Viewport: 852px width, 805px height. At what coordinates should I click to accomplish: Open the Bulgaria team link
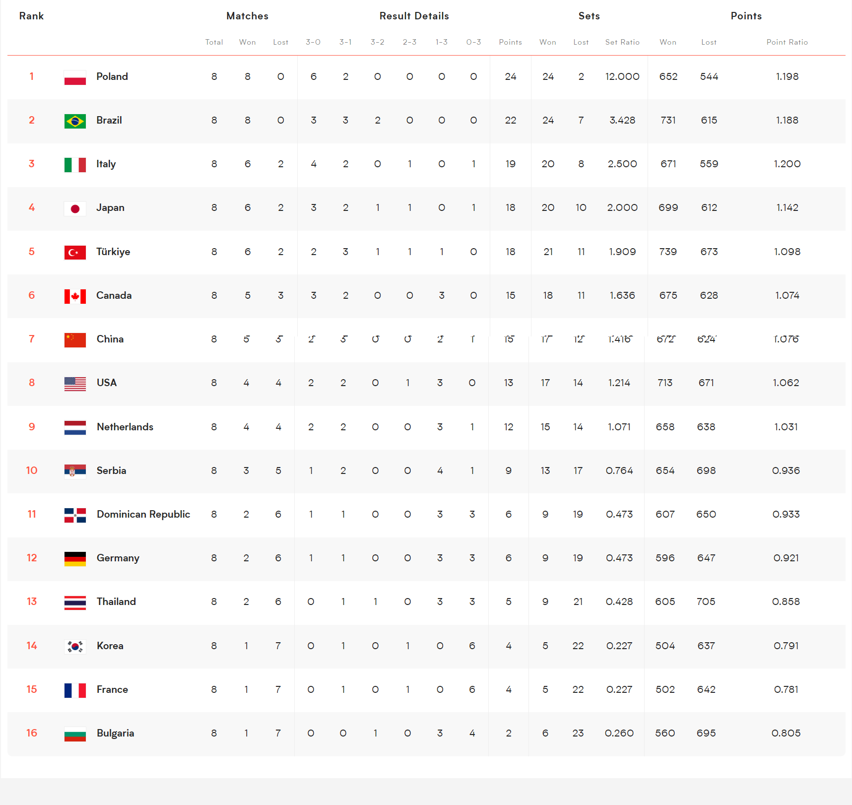[115, 733]
